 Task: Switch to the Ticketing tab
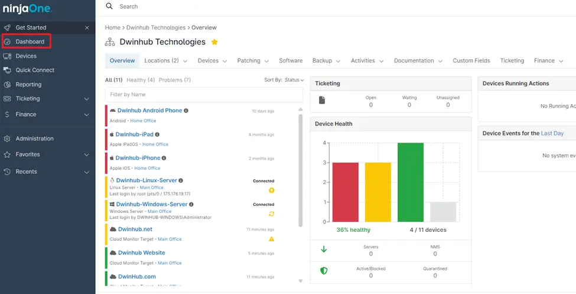(x=512, y=61)
